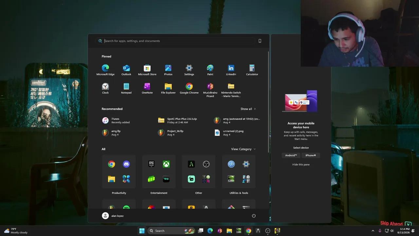Screen dimensions: 419x236
Task: Click the Hide this pane link
Action: click(x=301, y=165)
